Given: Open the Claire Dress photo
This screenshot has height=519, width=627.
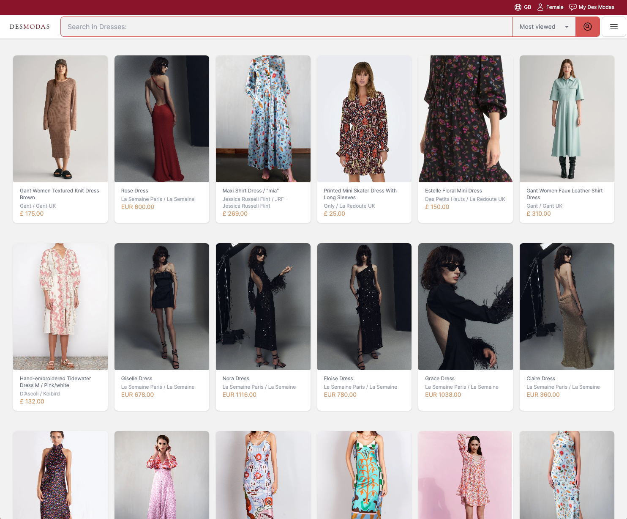Looking at the screenshot, I should click(x=567, y=307).
